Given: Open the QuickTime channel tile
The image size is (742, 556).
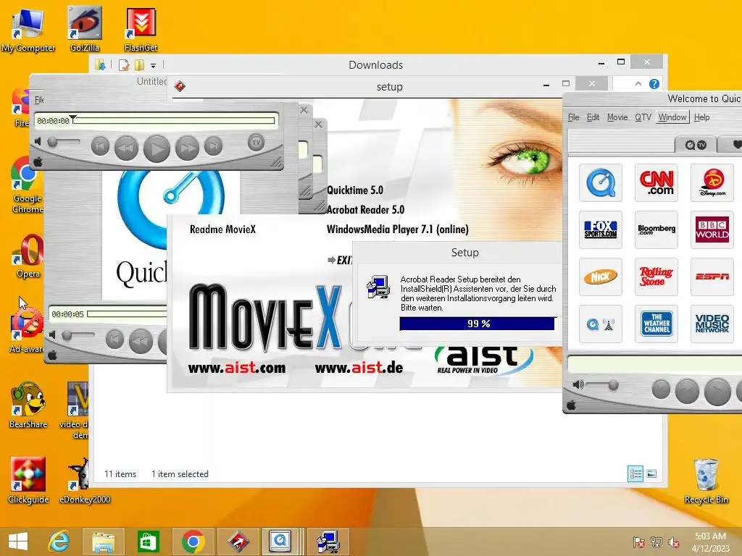Looking at the screenshot, I should pyautogui.click(x=601, y=183).
